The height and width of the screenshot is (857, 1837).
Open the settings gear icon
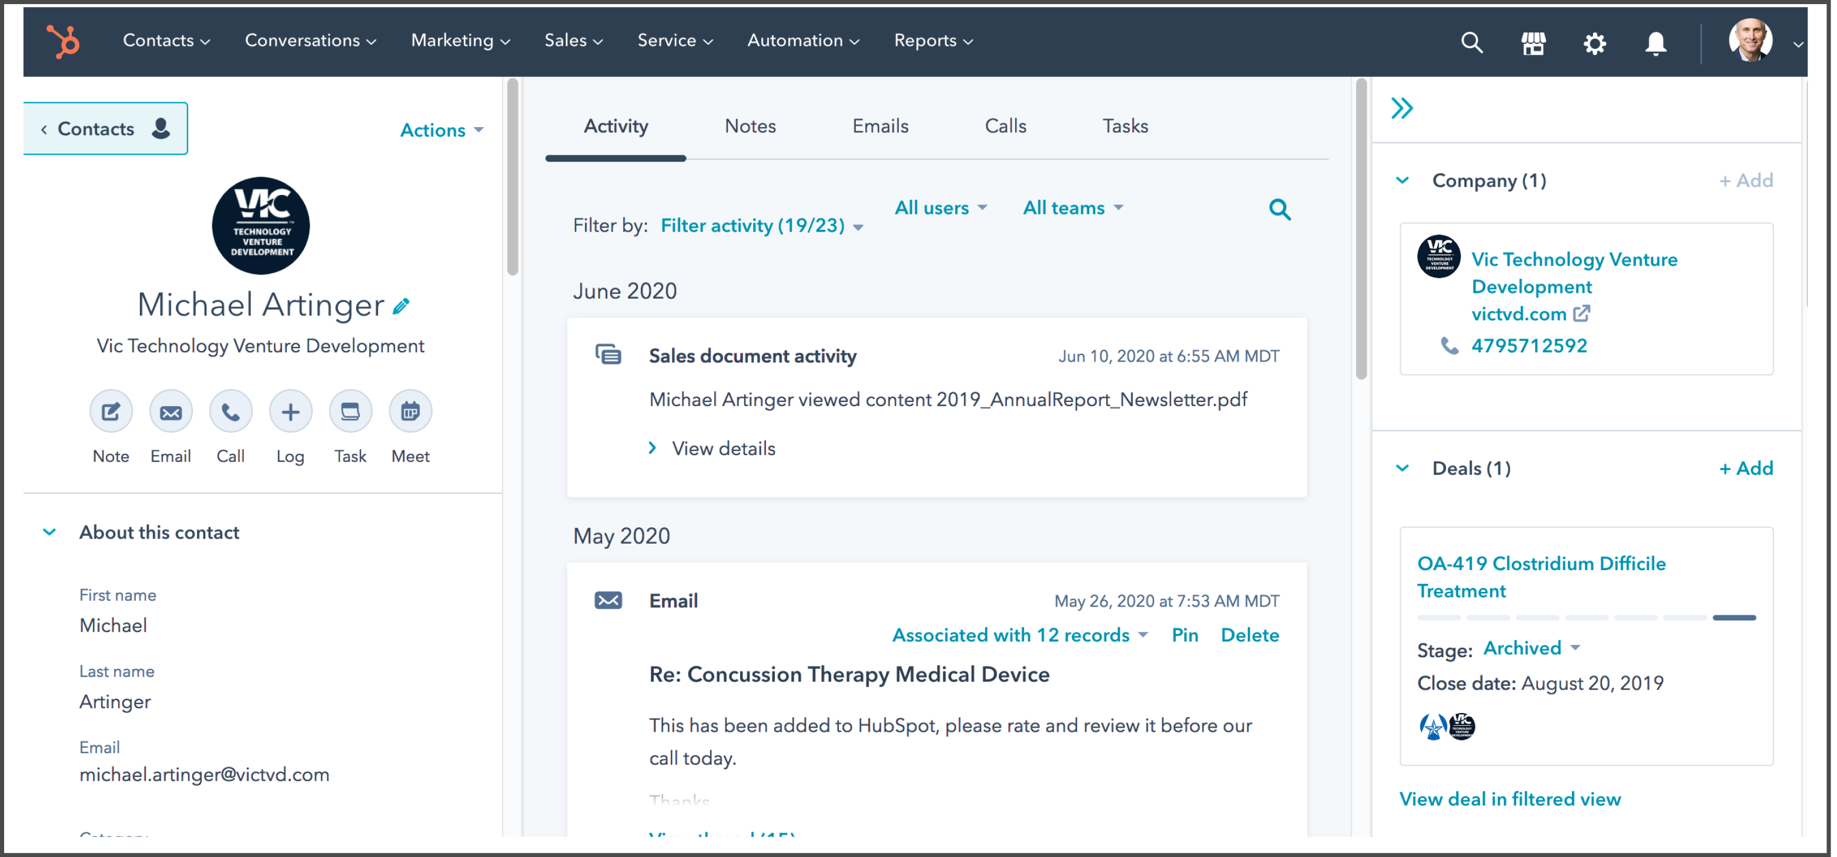pos(1595,43)
